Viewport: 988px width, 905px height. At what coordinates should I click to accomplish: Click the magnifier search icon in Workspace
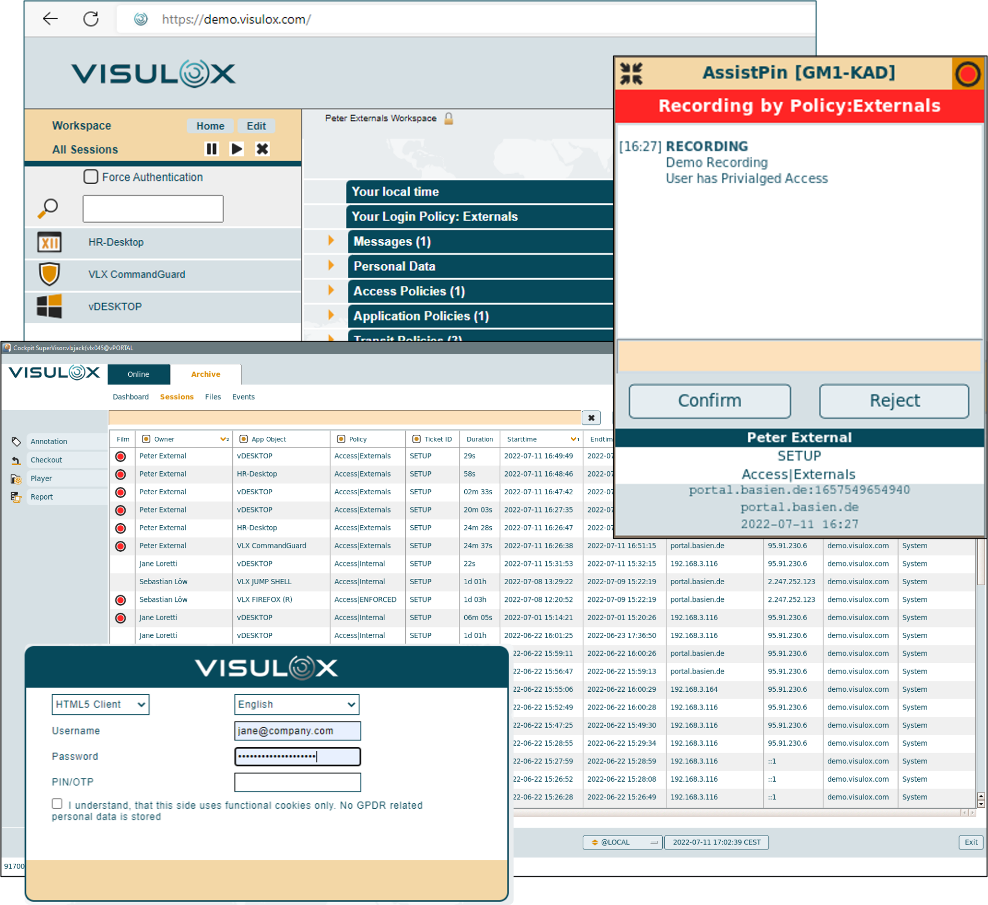[48, 208]
